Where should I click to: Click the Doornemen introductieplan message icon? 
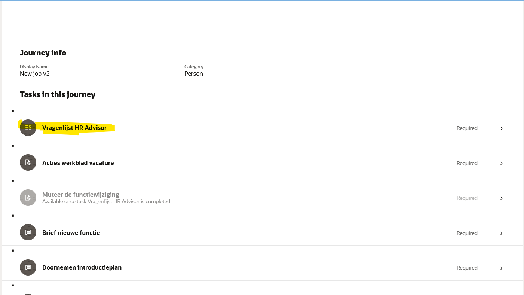pyautogui.click(x=28, y=267)
